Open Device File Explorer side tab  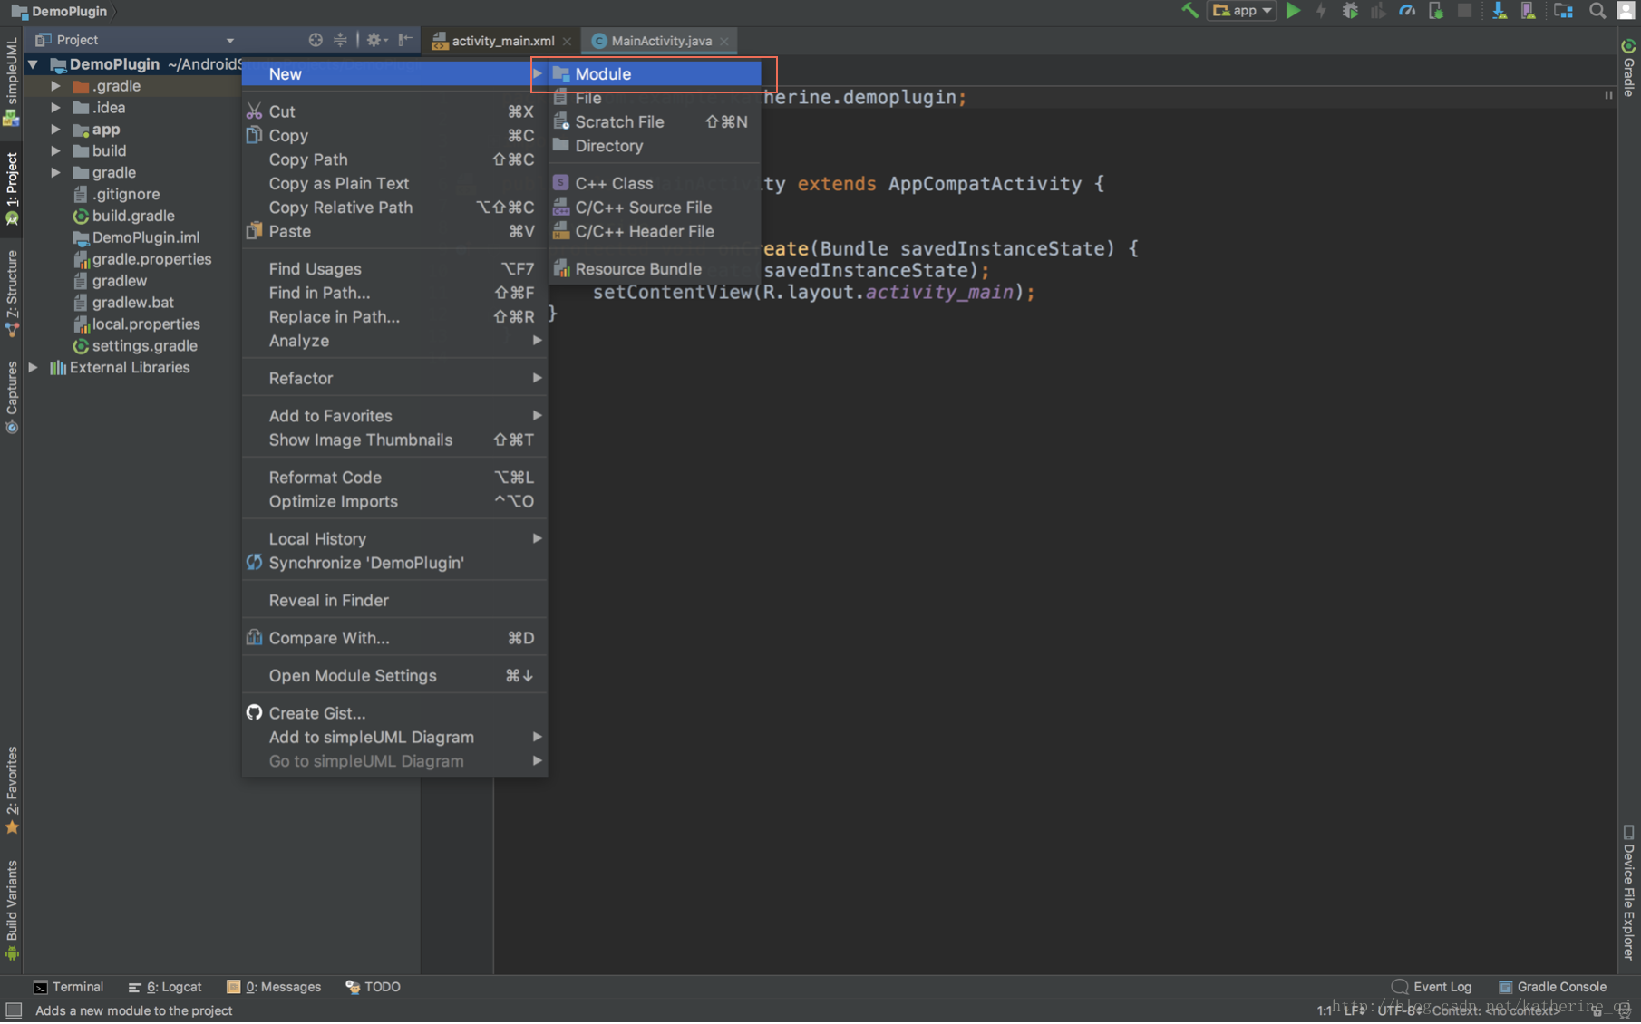point(1629,893)
